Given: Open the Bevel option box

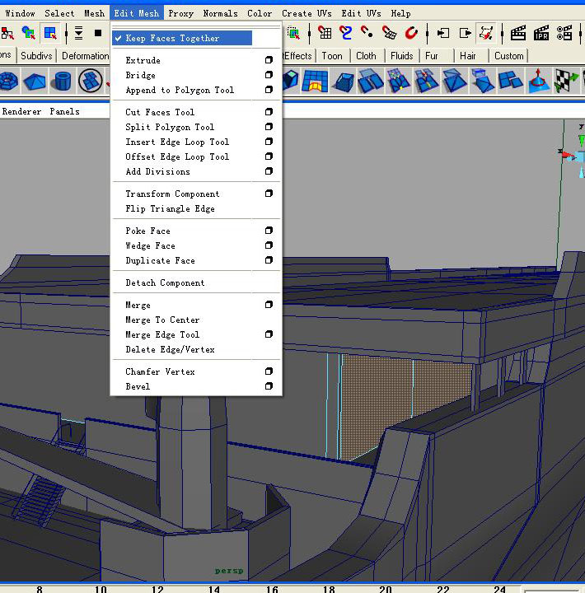Looking at the screenshot, I should click(269, 385).
